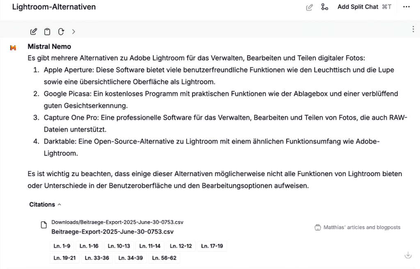The width and height of the screenshot is (420, 269).
Task: Open citation Ln. 56-62
Action: [164, 258]
